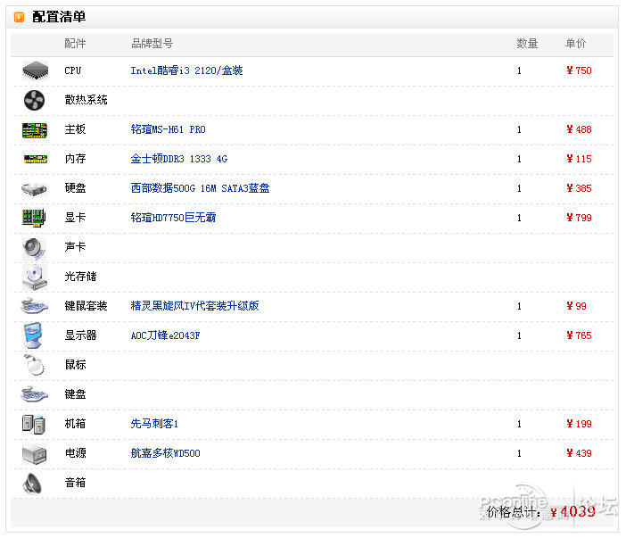Click the ¥115 memory price

[x=579, y=159]
